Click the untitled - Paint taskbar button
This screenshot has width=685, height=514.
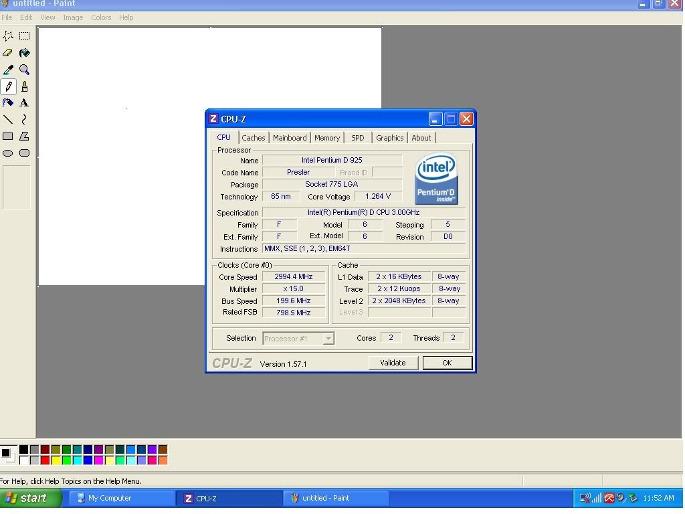click(336, 498)
